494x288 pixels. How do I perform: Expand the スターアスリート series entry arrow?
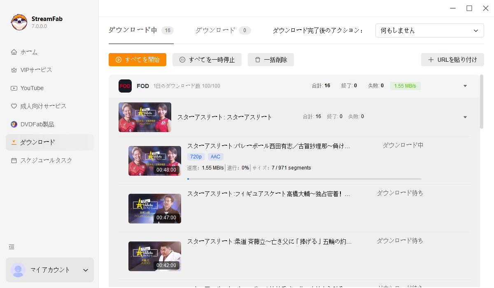click(465, 116)
